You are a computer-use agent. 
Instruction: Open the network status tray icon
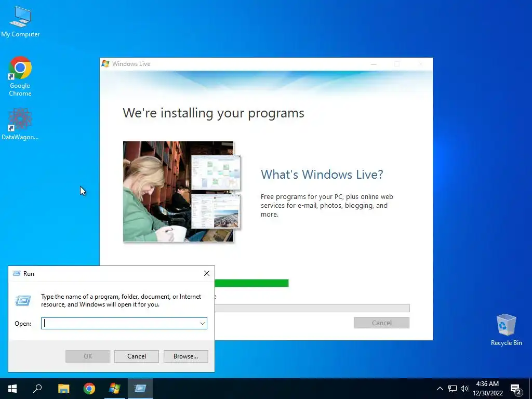pyautogui.click(x=453, y=389)
